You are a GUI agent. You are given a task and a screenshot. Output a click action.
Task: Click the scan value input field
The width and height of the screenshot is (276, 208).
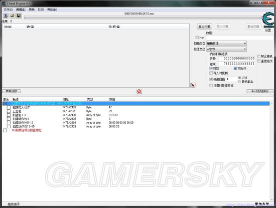pos(239,38)
